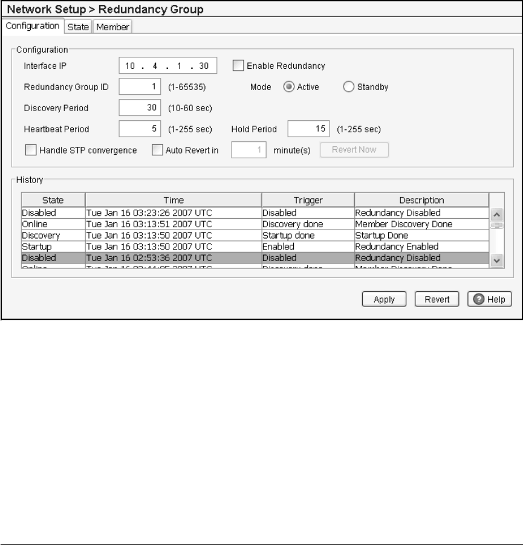Click the History scrollbar thumb

[496, 225]
